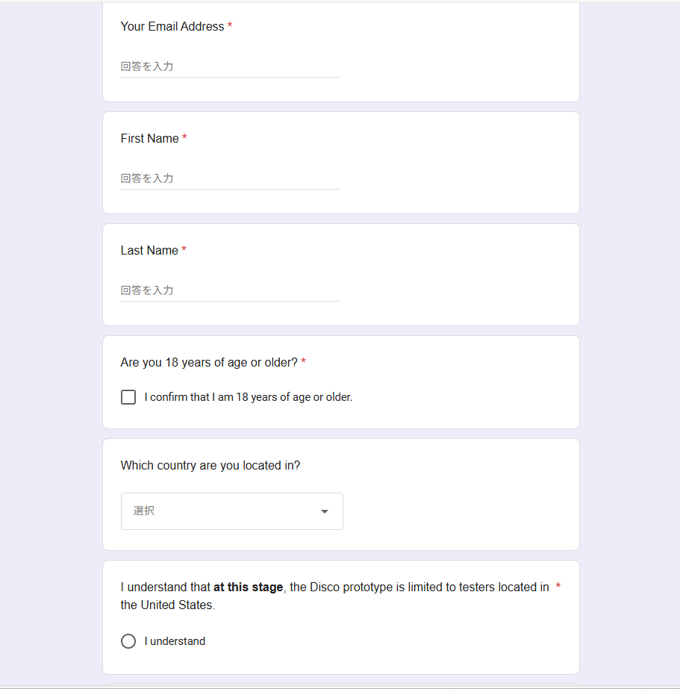Click the "I confirm that I am 18" label
Screen dimensions: 680x689
click(248, 397)
